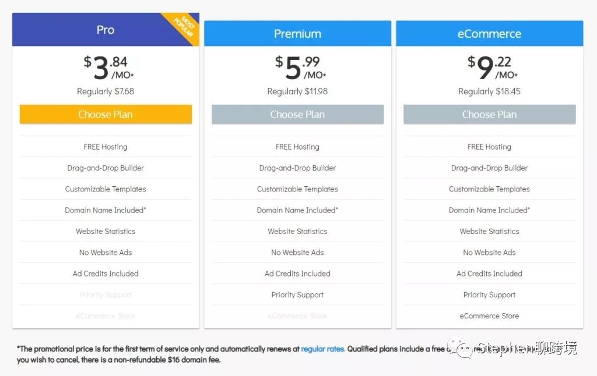597x376 pixels.
Task: Click "Choose Plan" in the eCommerce column
Action: (x=489, y=114)
